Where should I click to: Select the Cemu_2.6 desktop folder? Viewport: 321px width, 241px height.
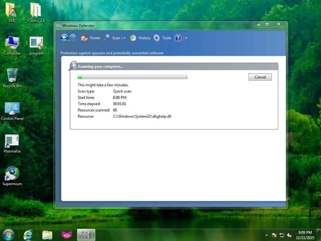(x=36, y=12)
